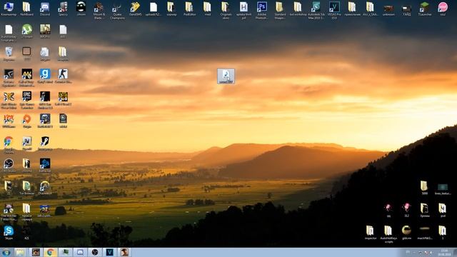Open Mount & Blade shortcut
Image resolution: width=457 pixels, height=257 pixels.
point(99,11)
